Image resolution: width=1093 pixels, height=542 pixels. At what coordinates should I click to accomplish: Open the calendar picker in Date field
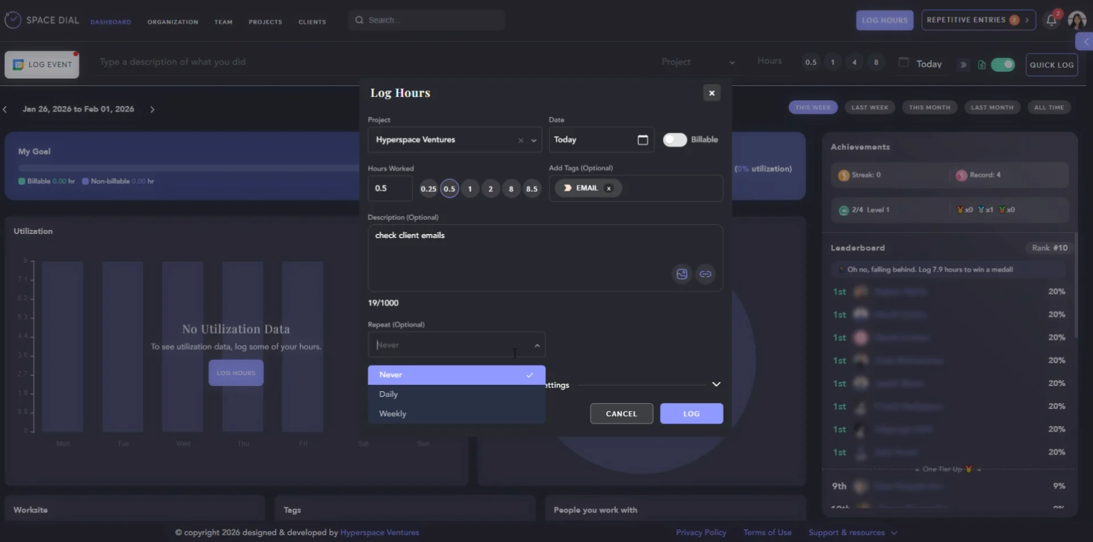[x=642, y=140]
